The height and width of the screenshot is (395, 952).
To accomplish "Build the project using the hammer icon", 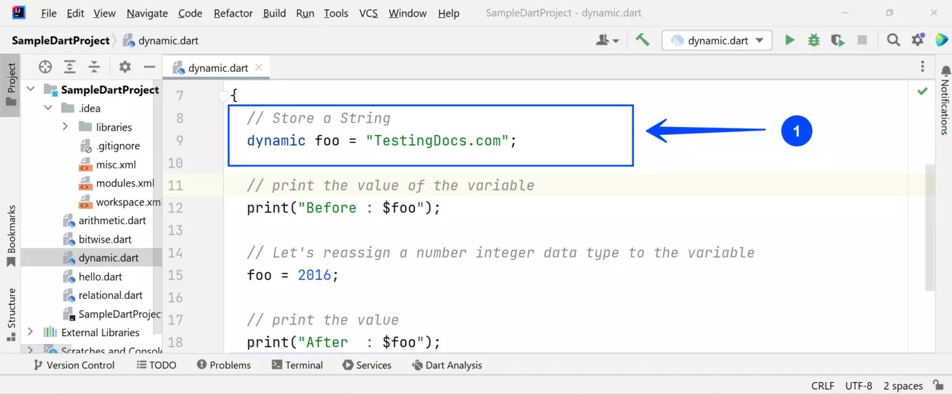I will click(642, 39).
